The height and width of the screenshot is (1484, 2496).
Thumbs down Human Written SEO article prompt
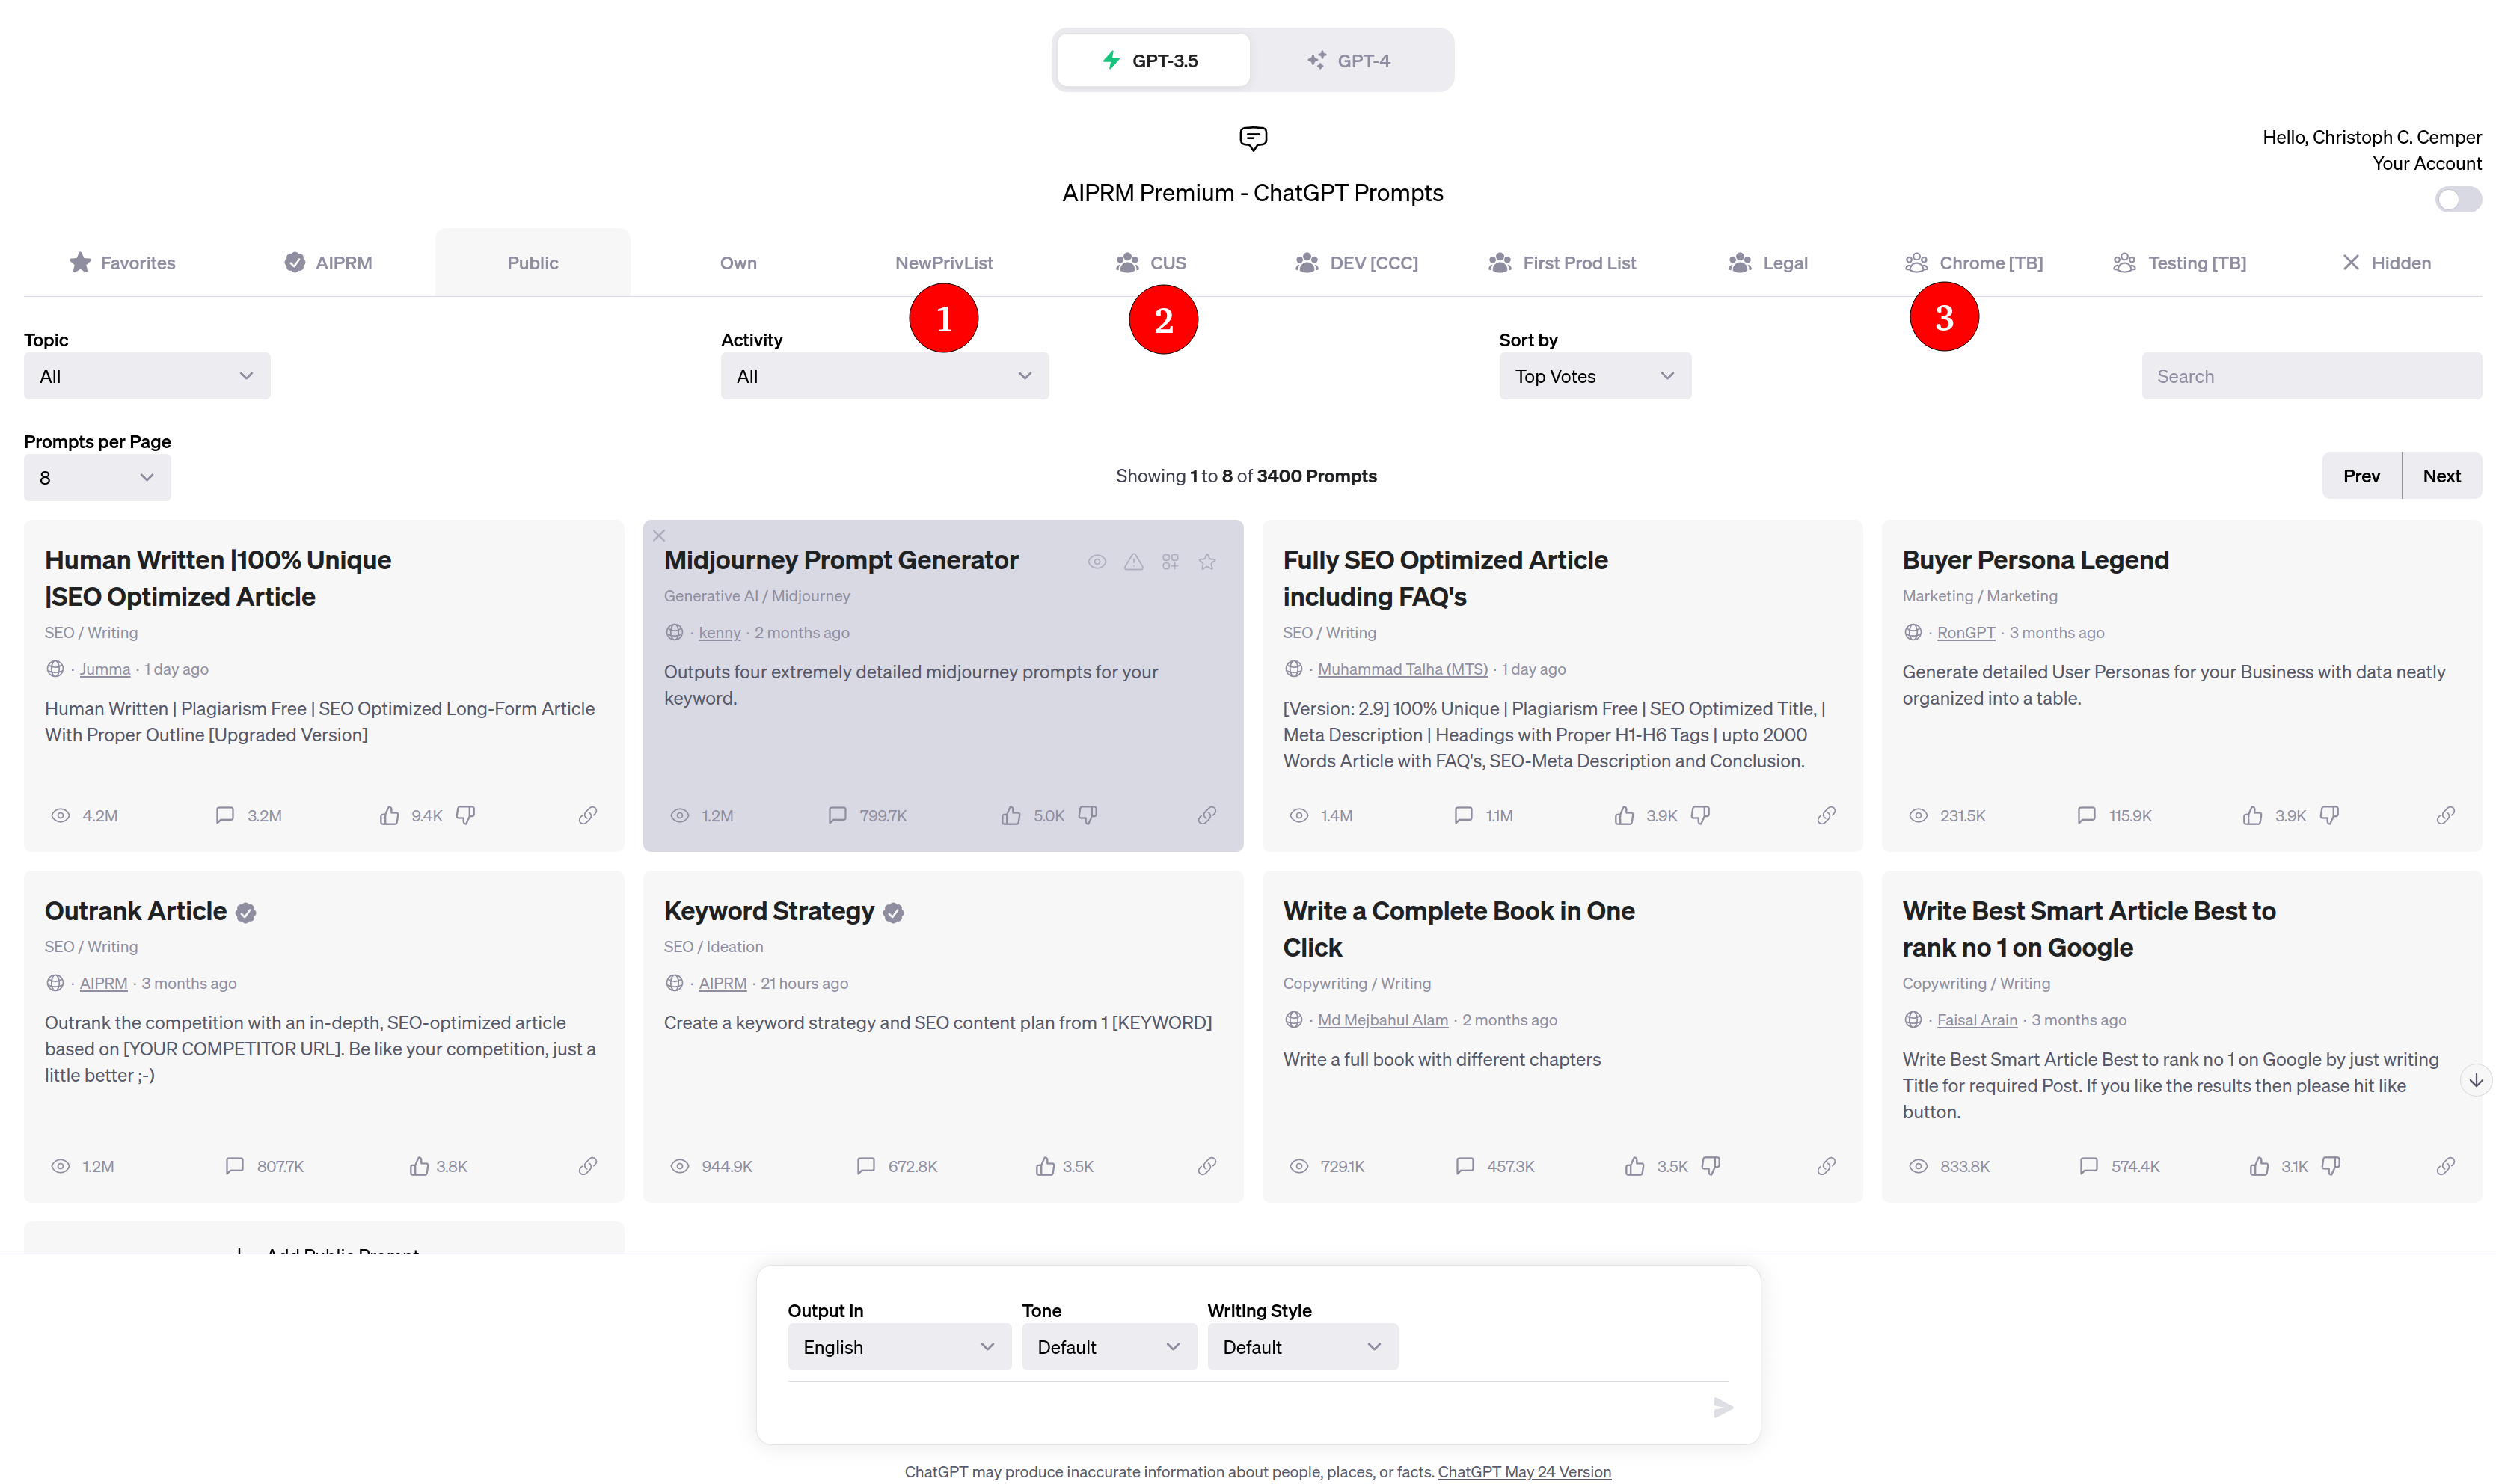[x=466, y=815]
